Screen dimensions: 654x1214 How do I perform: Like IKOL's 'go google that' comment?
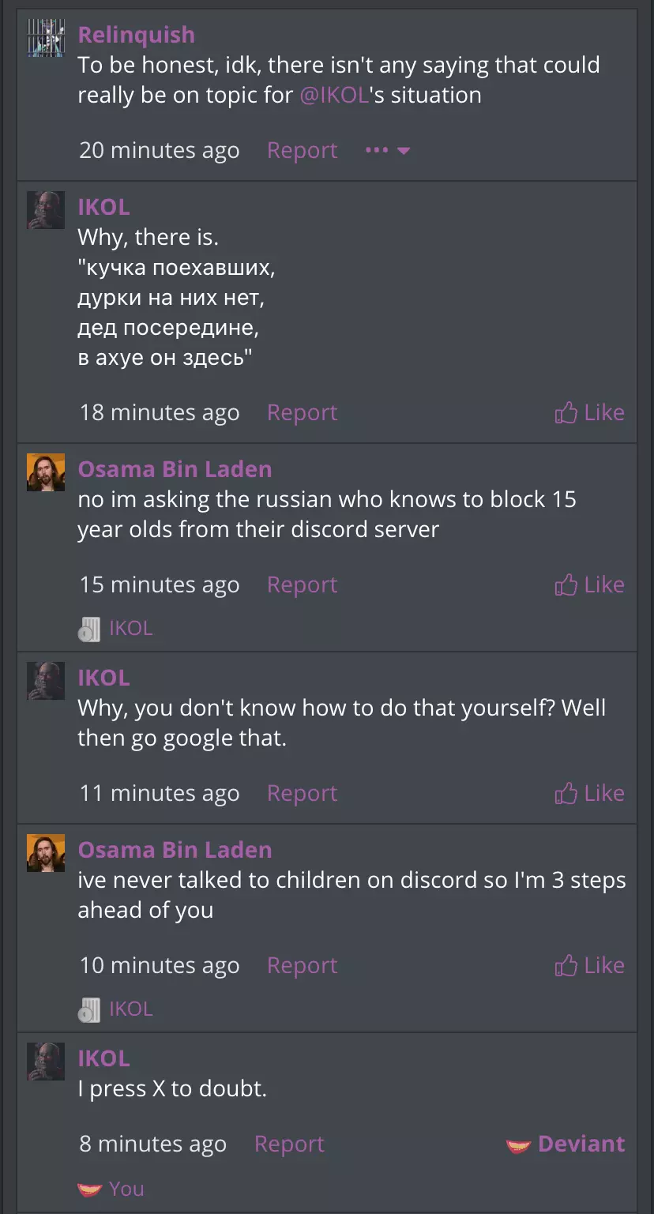[x=590, y=793]
